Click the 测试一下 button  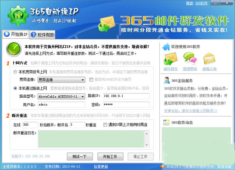point(80,157)
